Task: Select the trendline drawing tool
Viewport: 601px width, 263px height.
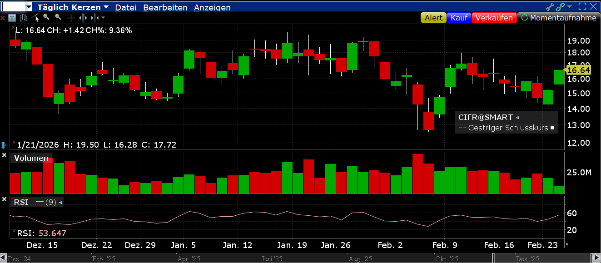Action: point(35,18)
